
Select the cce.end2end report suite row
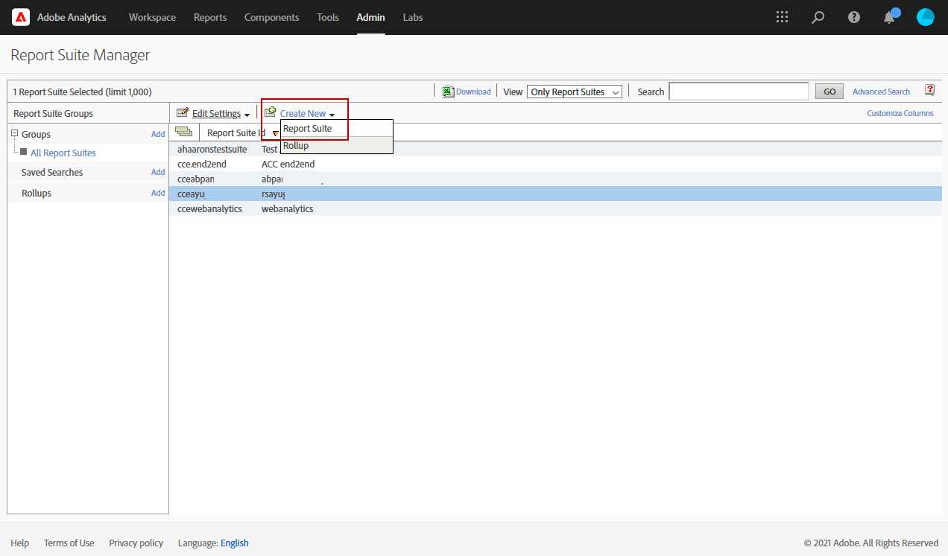555,164
